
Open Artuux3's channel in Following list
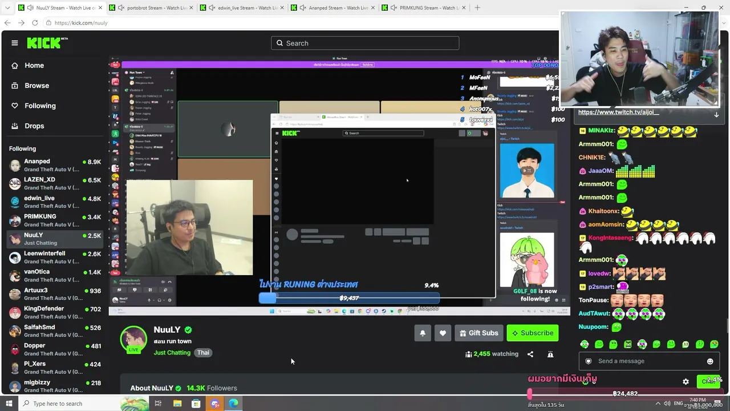point(55,294)
